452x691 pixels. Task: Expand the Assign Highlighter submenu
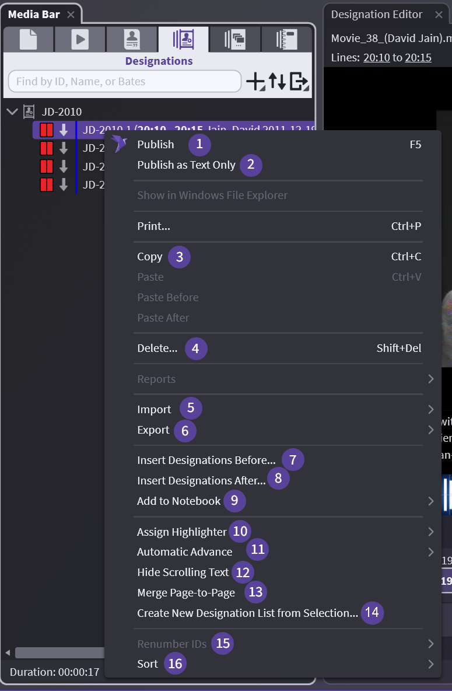[181, 532]
